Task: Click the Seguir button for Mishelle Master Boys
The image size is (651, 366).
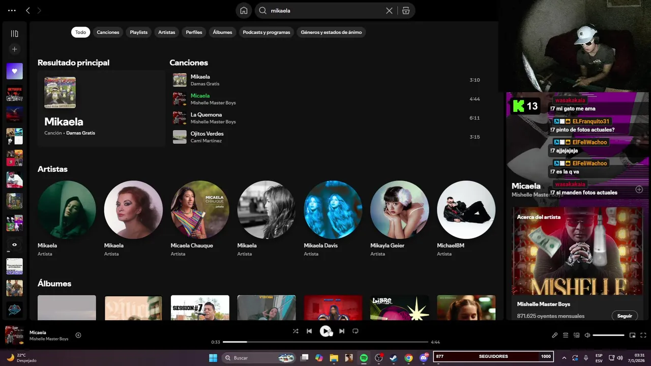Action: (x=625, y=316)
